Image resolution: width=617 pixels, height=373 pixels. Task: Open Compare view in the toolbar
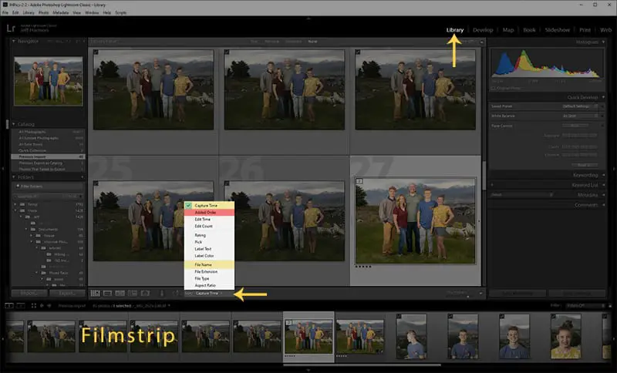tap(120, 293)
